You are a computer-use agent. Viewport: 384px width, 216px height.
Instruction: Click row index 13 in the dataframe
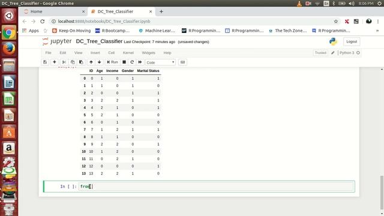point(84,173)
